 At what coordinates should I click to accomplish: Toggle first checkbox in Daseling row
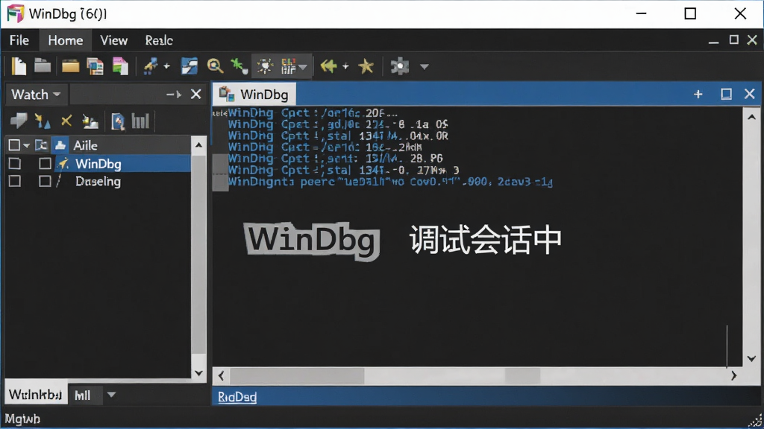[x=15, y=181]
